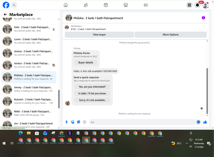214x157 pixels.
Task: Open notifications bell
Action: point(197,5)
